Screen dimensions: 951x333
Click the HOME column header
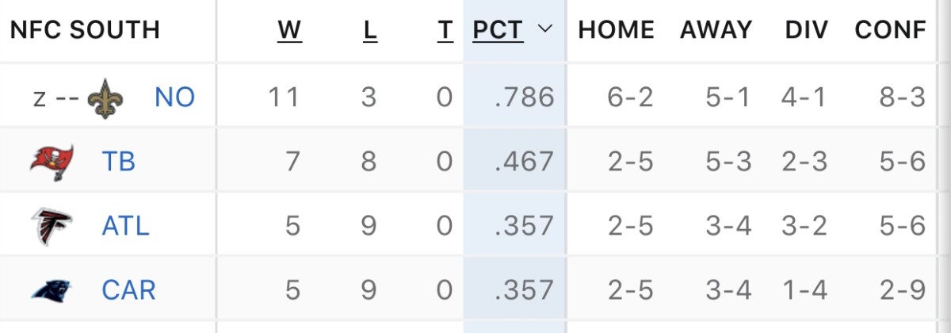[x=617, y=30]
